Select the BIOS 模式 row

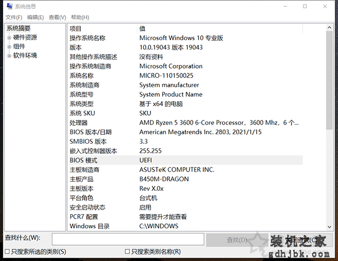click(186, 160)
